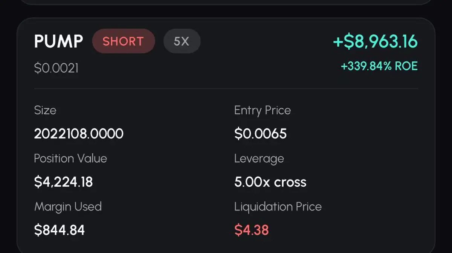452x253 pixels.
Task: Click the Margin Used label
Action: (68, 207)
